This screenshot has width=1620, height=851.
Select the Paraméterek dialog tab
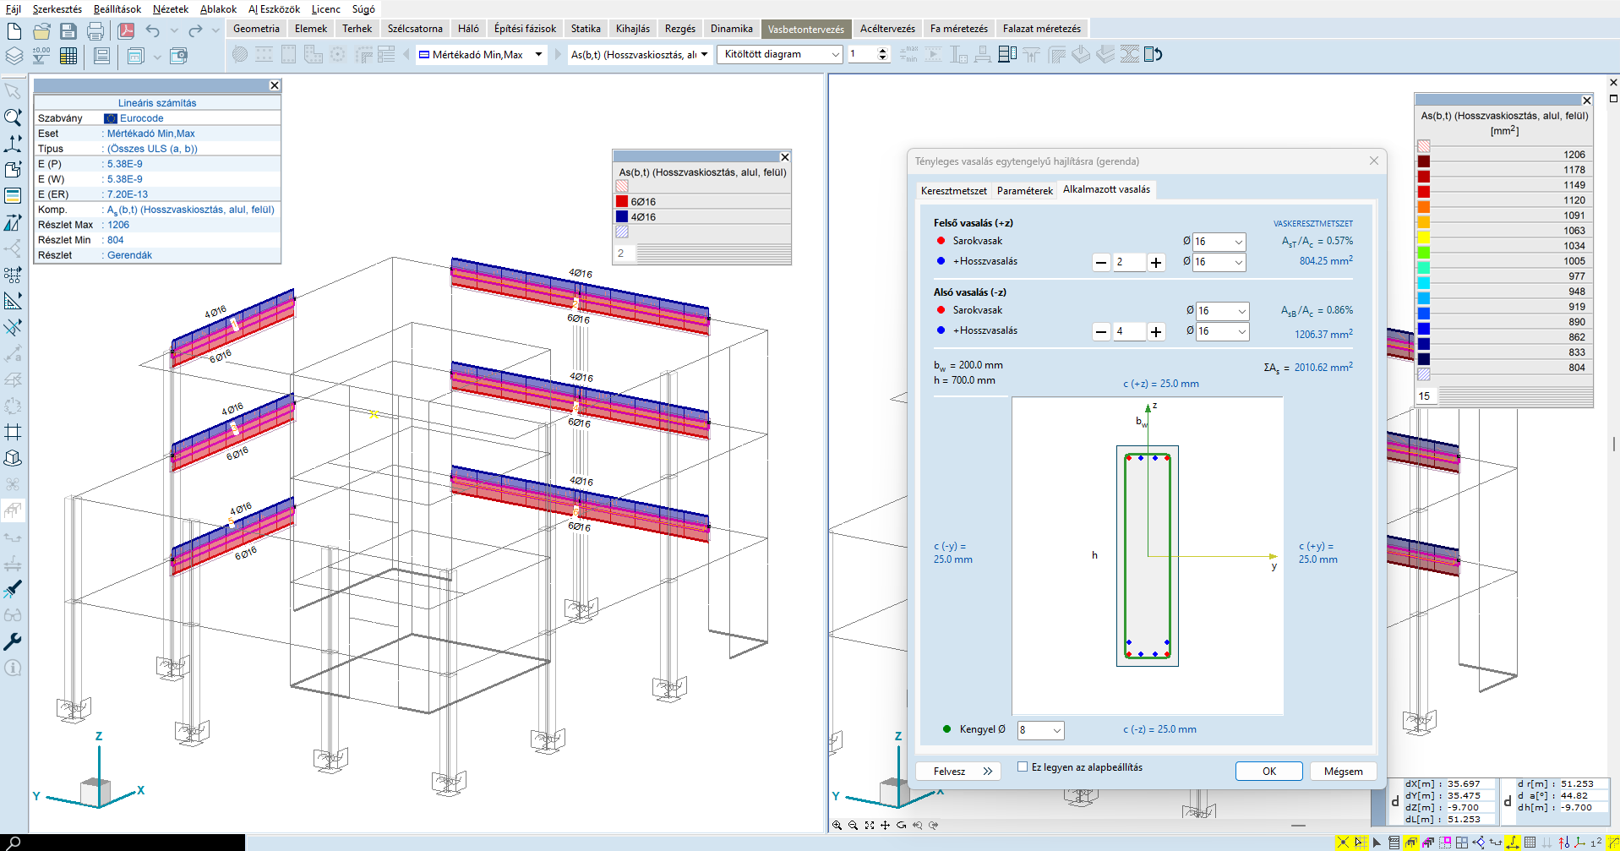click(1025, 191)
